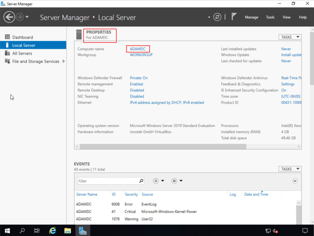This screenshot has width=314, height=236.
Task: Sort events by Server Name column
Action: point(87,194)
